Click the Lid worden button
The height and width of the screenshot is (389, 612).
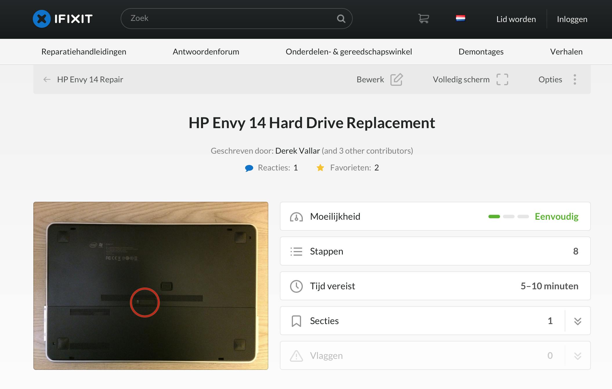pyautogui.click(x=516, y=19)
